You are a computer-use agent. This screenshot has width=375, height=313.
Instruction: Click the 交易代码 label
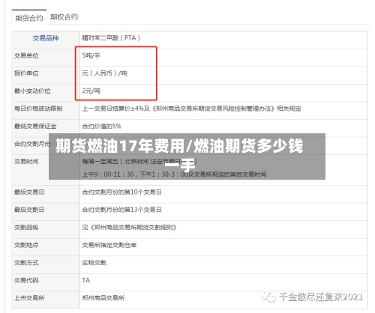tap(26, 280)
